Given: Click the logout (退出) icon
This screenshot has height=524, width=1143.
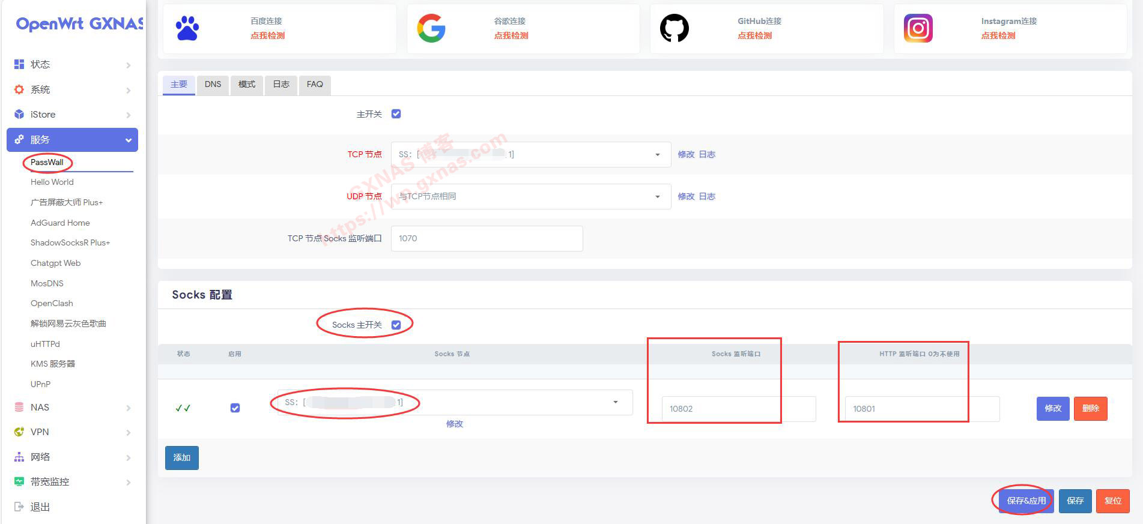Looking at the screenshot, I should (19, 507).
